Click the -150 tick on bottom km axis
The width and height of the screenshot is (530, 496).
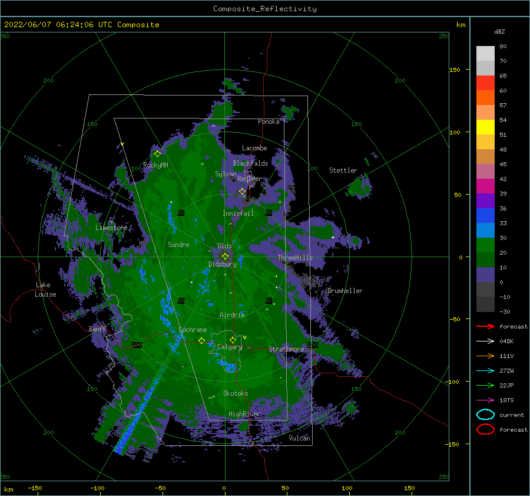(x=35, y=488)
